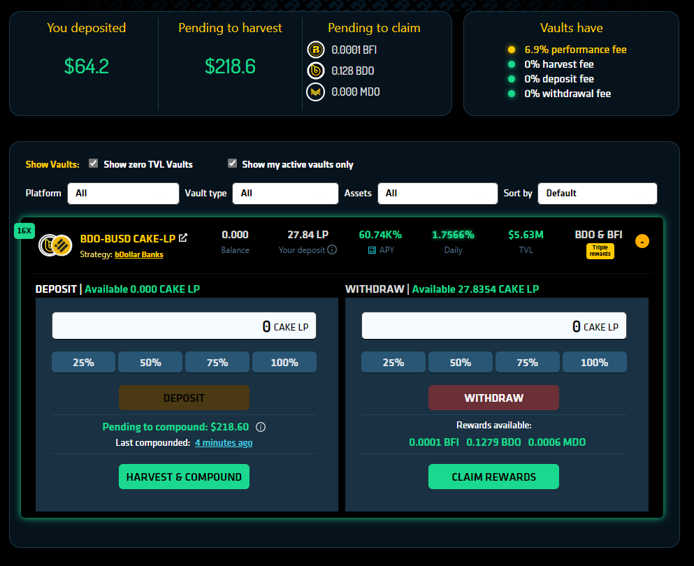Select 100% in the Withdraw panel

pos(595,363)
